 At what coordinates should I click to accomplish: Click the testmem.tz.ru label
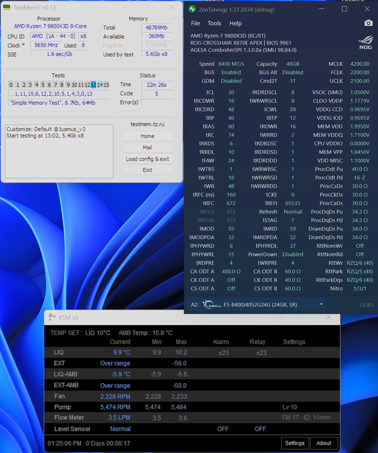tap(147, 124)
